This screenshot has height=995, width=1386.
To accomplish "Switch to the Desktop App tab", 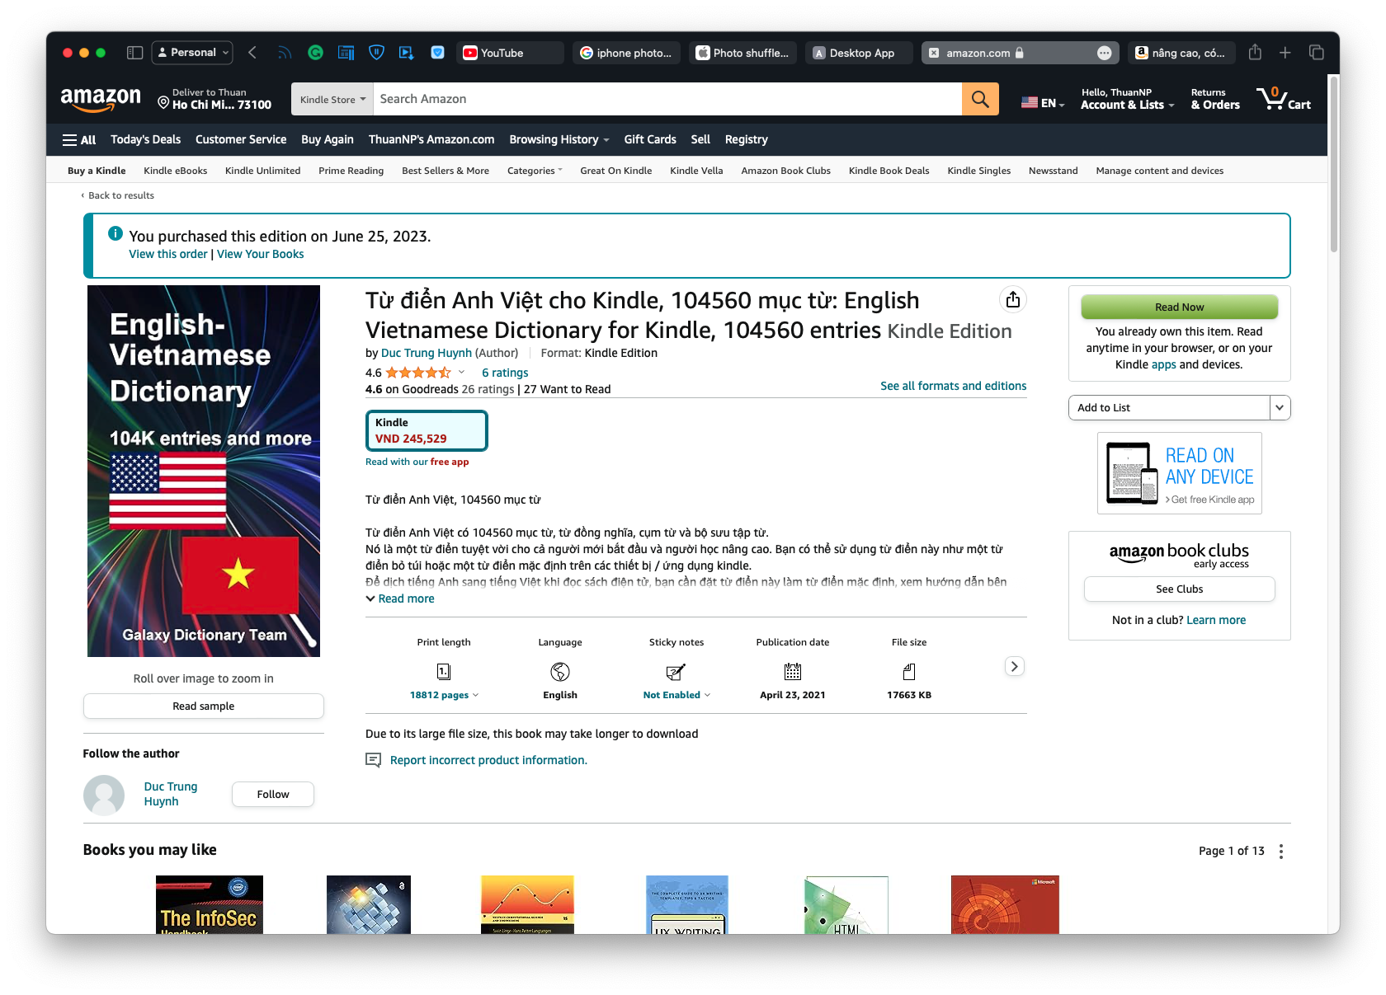I will coord(859,53).
